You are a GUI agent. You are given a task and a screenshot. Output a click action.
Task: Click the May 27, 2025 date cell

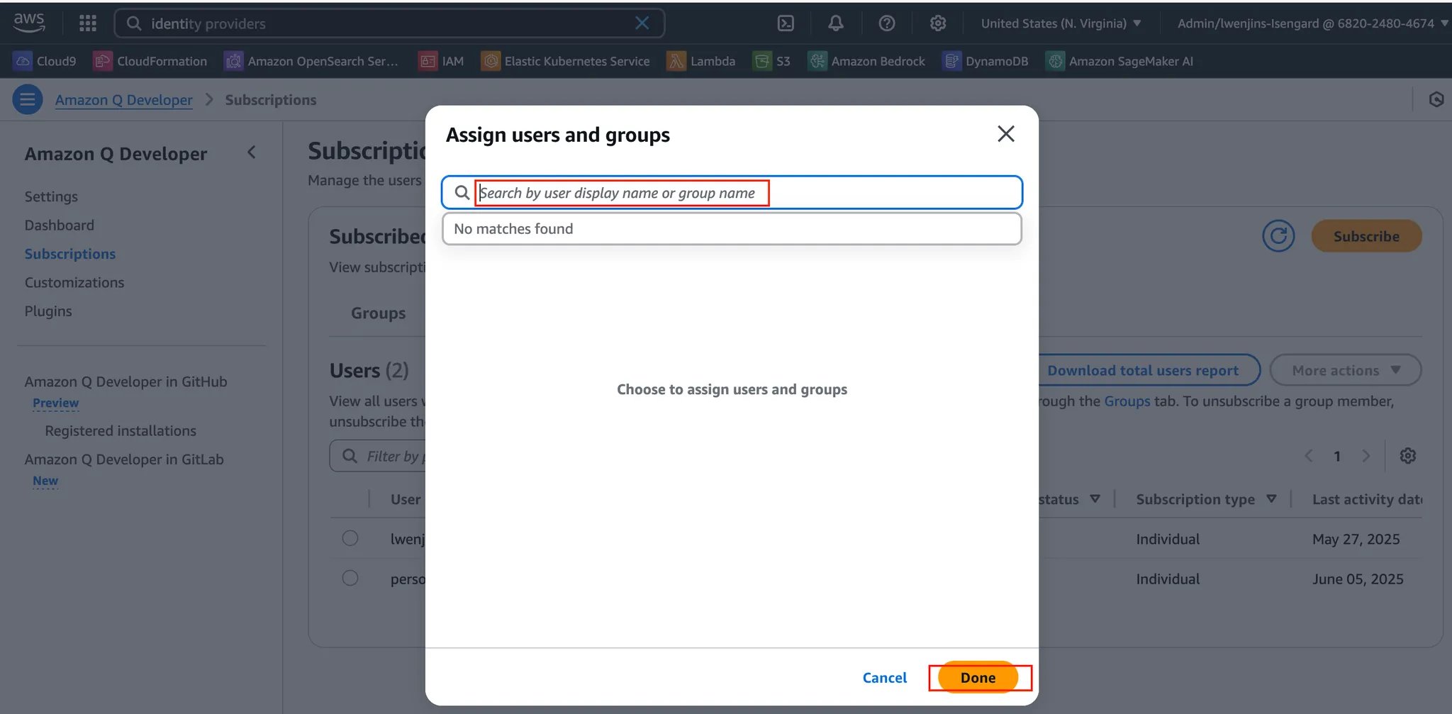[x=1356, y=539]
